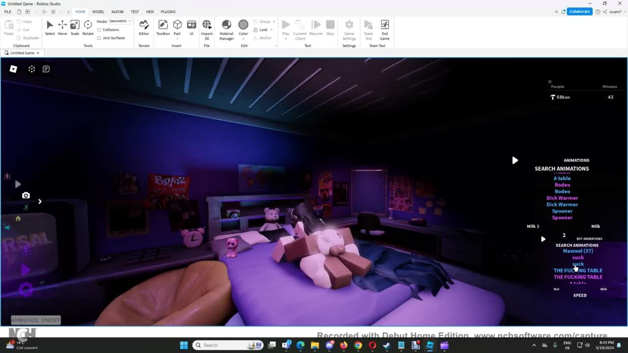Click the Collaborate button
The height and width of the screenshot is (353, 628).
tap(579, 11)
